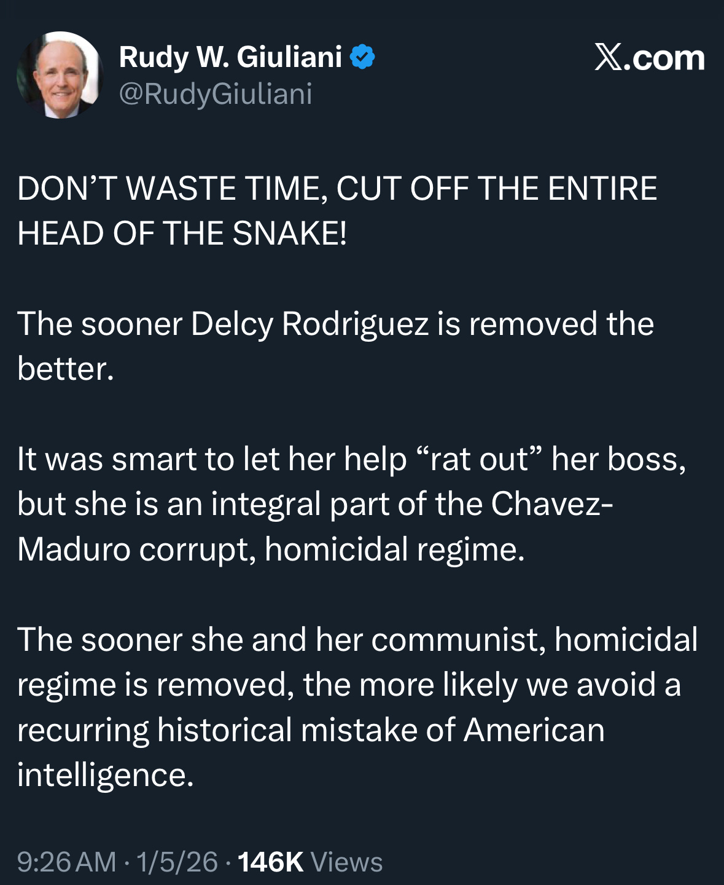The width and height of the screenshot is (724, 885).
Task: Click the "recurring historical mistake" line
Action: [311, 730]
